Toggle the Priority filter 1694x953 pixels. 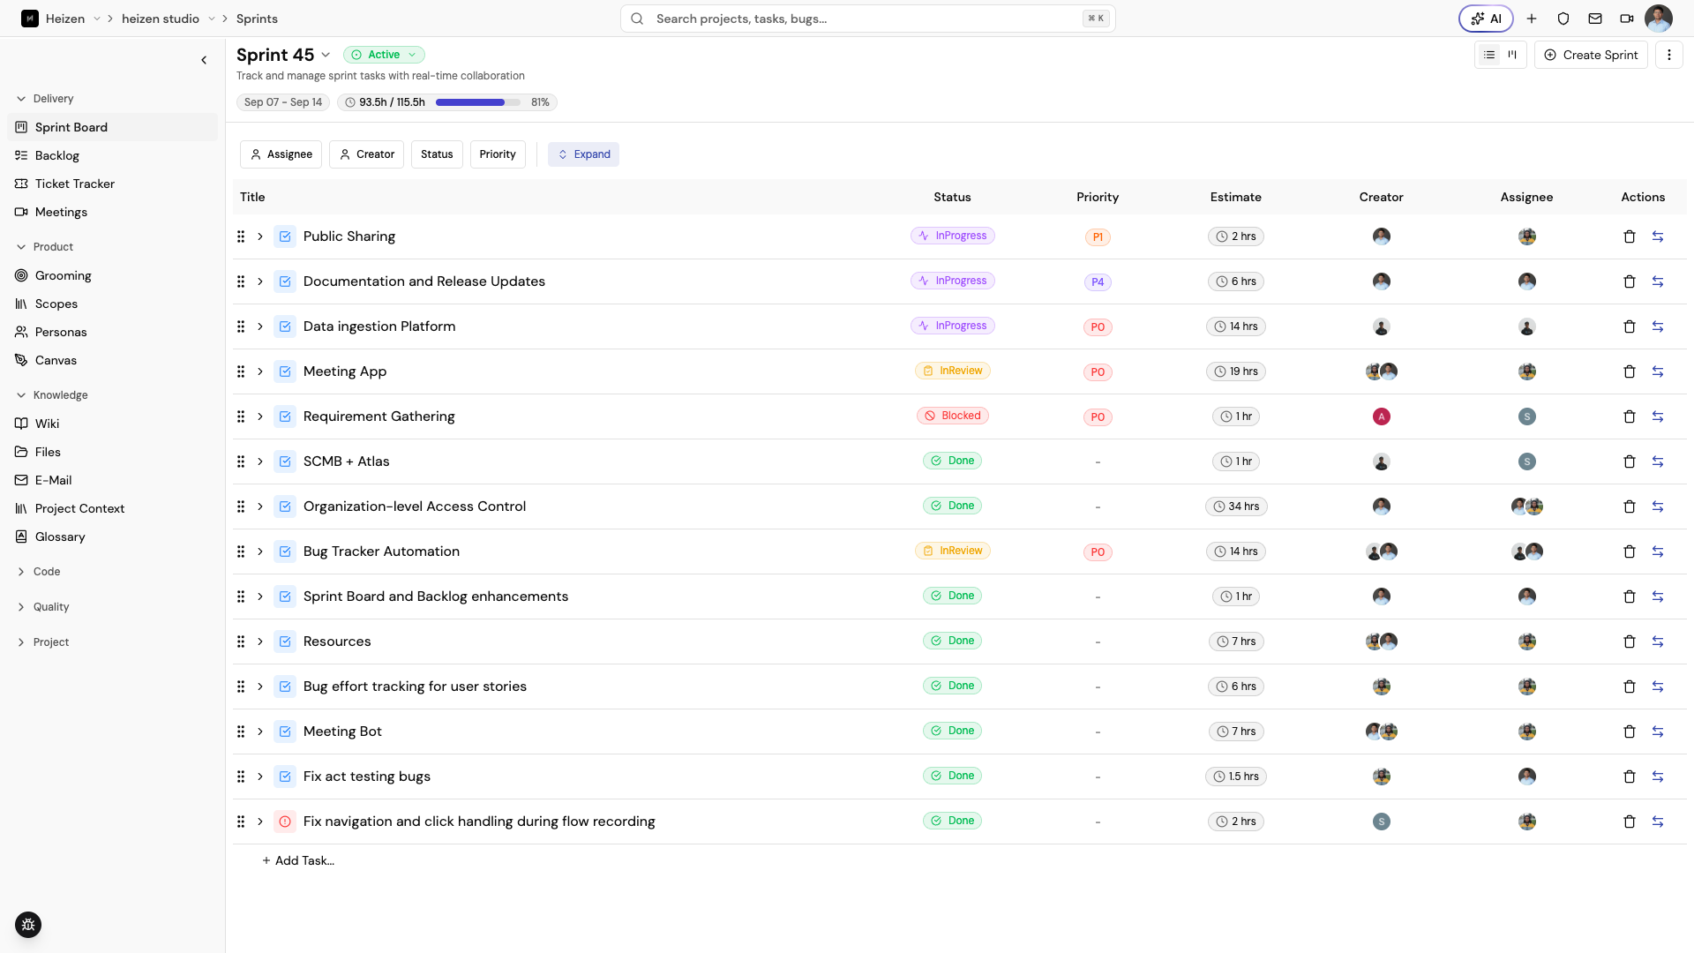[498, 154]
